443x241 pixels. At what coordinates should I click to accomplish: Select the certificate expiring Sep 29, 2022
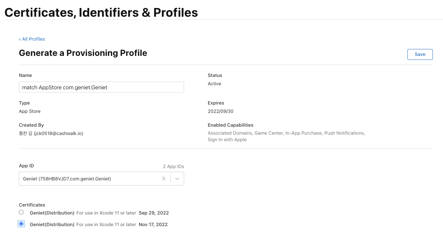pos(21,212)
